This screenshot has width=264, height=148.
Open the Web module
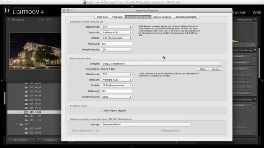[x=257, y=12]
